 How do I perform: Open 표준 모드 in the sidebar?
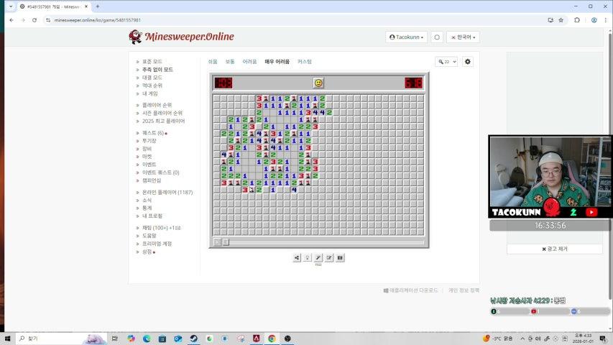click(152, 62)
